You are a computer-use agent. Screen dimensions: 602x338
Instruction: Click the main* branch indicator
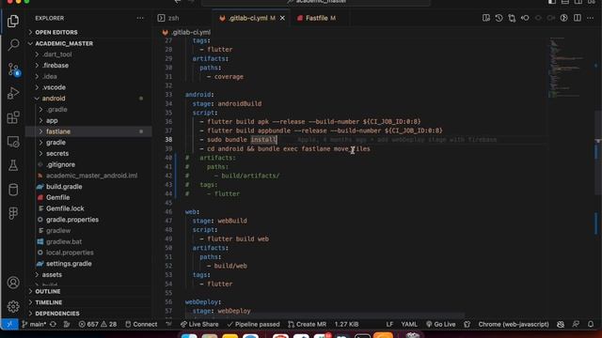point(34,324)
